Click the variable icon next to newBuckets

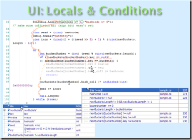8,110
